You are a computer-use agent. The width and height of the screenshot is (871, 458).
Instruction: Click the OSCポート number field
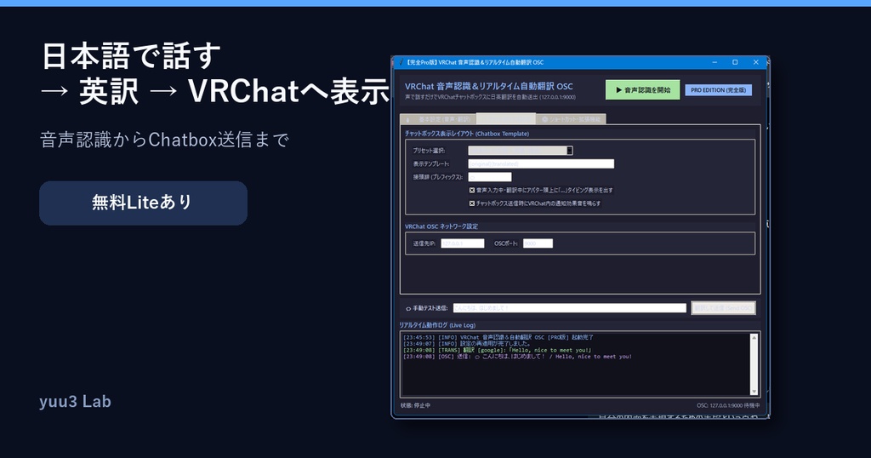[538, 243]
